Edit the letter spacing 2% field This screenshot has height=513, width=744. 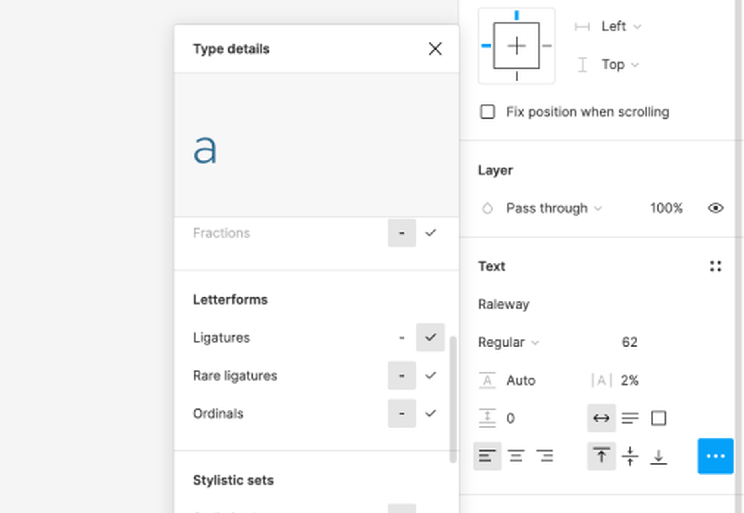click(x=629, y=380)
